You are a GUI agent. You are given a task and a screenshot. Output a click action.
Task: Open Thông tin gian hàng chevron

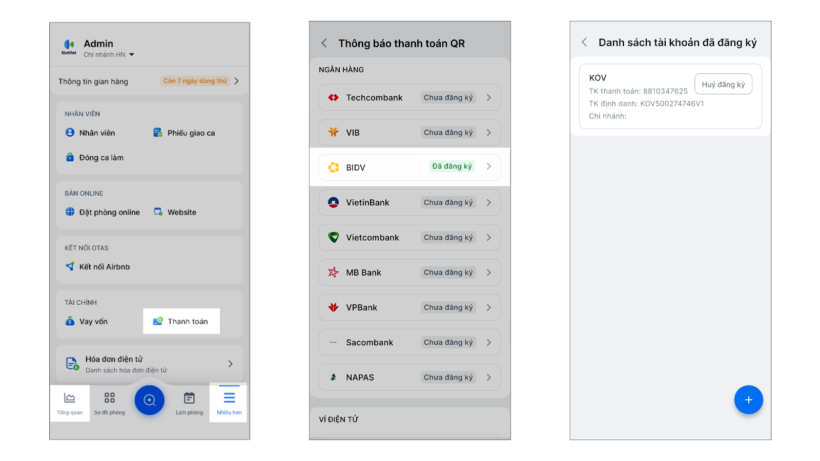pyautogui.click(x=236, y=81)
